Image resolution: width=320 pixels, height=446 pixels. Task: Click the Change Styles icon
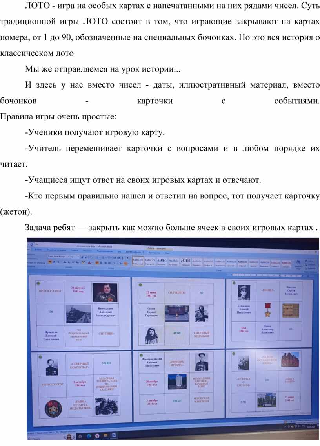[298, 263]
